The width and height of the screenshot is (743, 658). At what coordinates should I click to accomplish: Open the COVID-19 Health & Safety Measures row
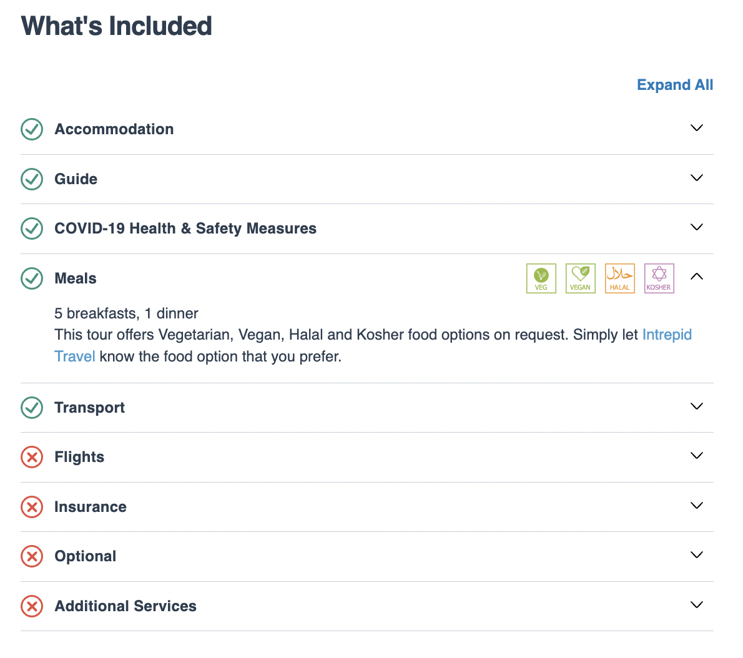(x=367, y=228)
